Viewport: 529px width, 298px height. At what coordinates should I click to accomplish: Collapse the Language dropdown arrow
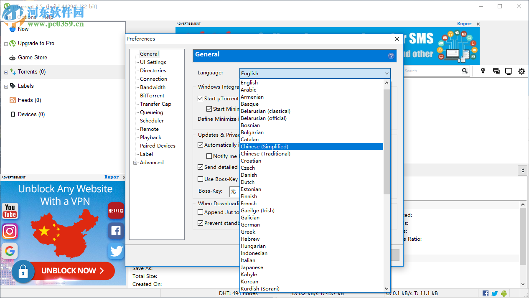[387, 74]
